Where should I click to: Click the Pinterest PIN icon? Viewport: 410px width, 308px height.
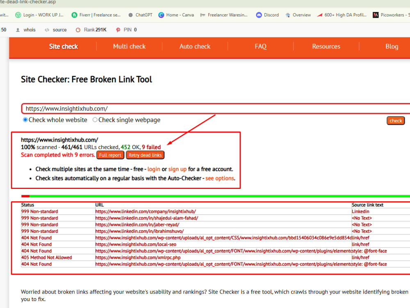pyautogui.click(x=118, y=30)
